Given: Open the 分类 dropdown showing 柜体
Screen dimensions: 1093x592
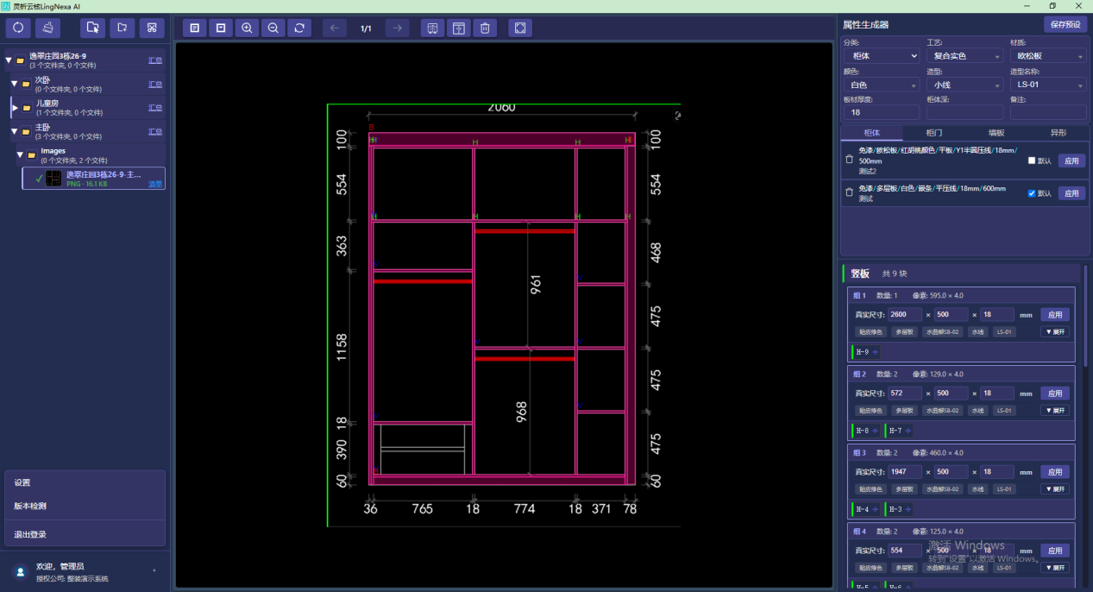Looking at the screenshot, I should [x=881, y=56].
